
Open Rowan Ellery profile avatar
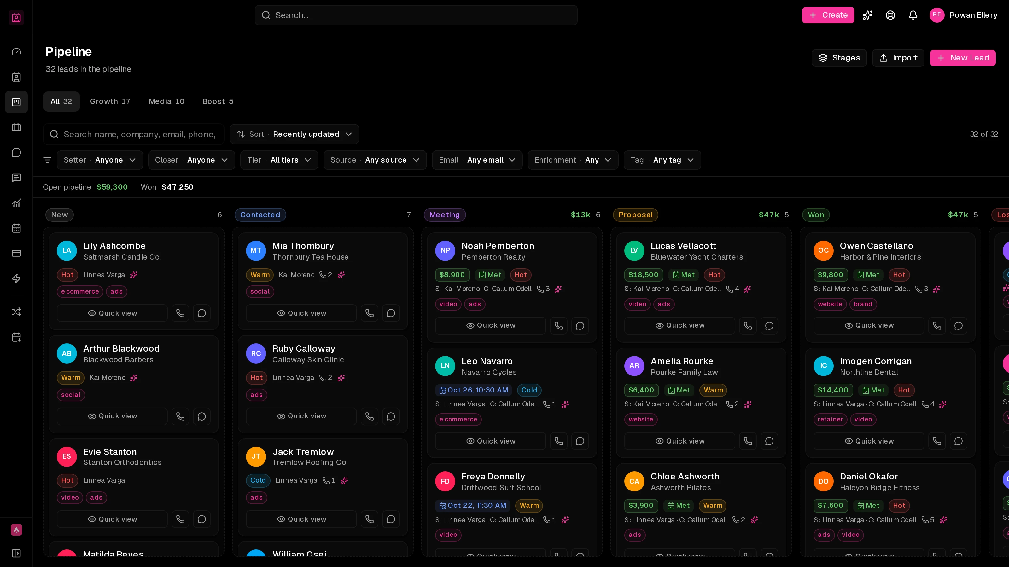[x=937, y=15]
